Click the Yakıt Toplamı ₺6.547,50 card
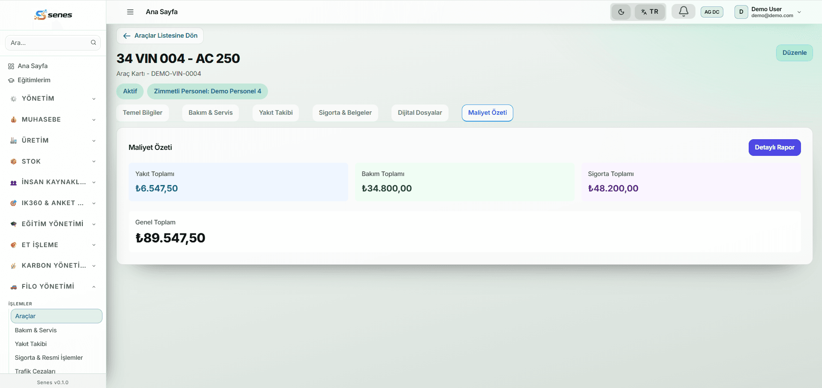The height and width of the screenshot is (388, 822). point(238,182)
